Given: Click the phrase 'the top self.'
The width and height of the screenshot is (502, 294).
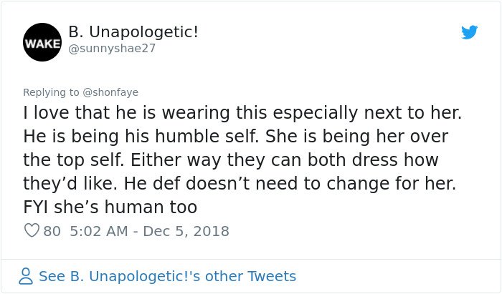Looking at the screenshot, I should 74,160.
